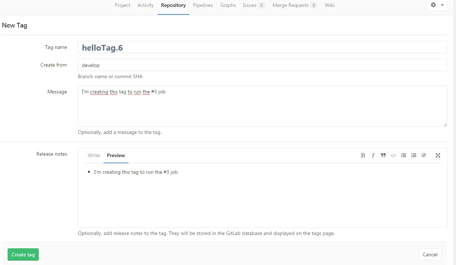Go to the Activity tab
This screenshot has height=265, width=456.
(145, 5)
